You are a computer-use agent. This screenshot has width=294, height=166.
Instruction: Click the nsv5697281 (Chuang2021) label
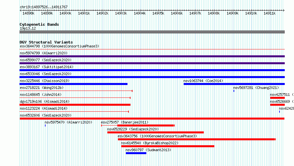pos(256,88)
